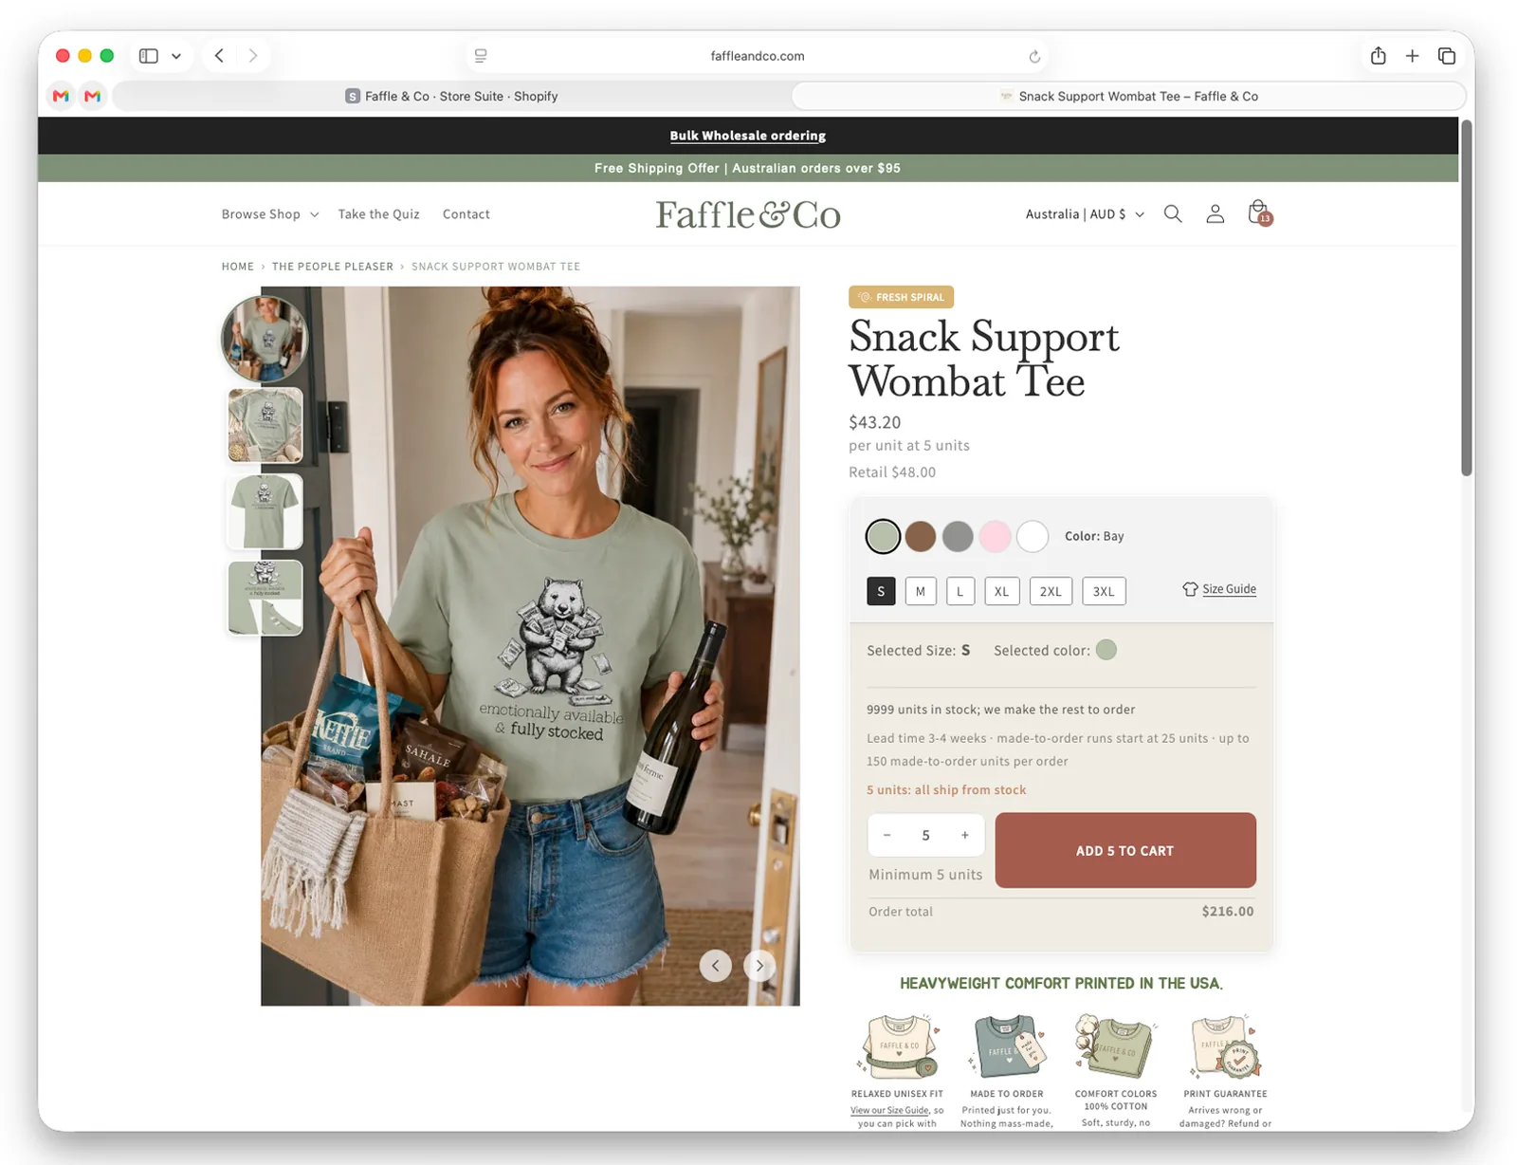
Task: Click Safari share icon
Action: 1378,56
